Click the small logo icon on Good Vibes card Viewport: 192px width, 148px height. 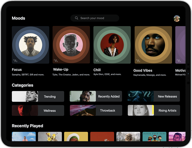point(138,60)
